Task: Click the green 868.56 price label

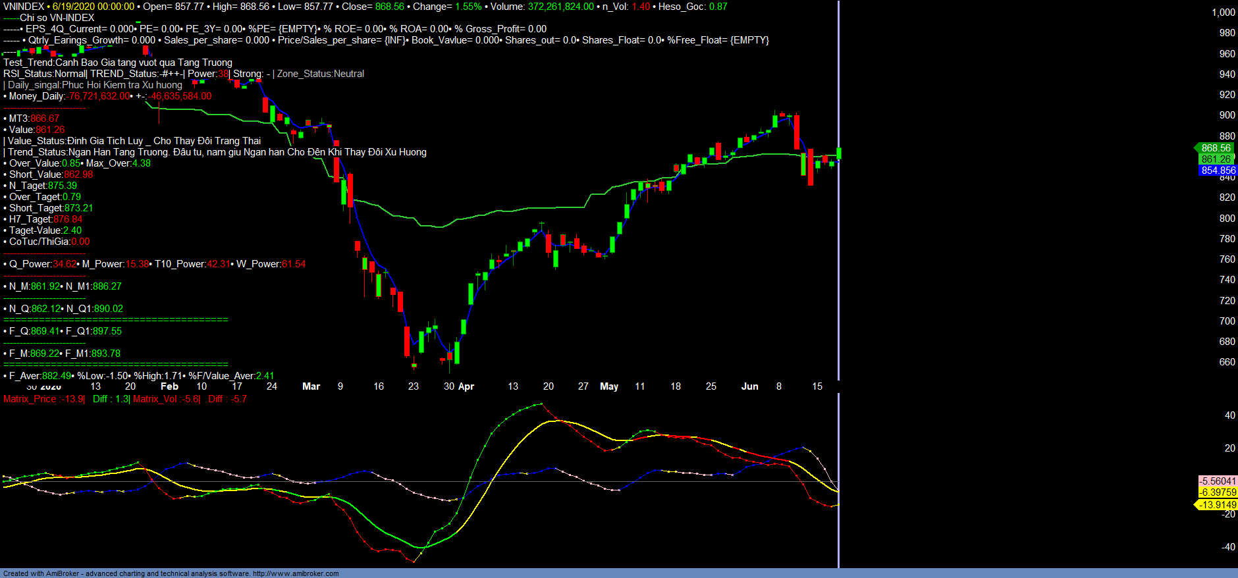Action: (1215, 148)
